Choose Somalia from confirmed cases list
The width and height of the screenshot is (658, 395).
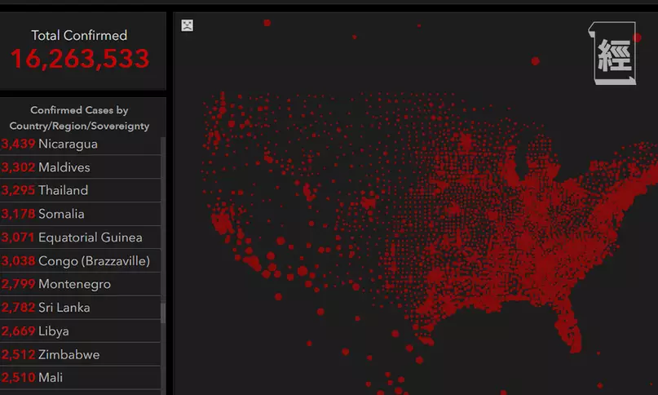click(x=80, y=214)
